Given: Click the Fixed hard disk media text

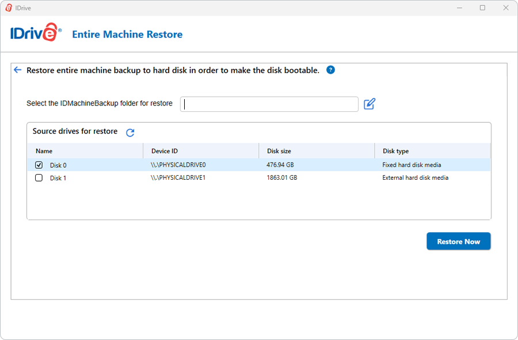Looking at the screenshot, I should coord(412,165).
